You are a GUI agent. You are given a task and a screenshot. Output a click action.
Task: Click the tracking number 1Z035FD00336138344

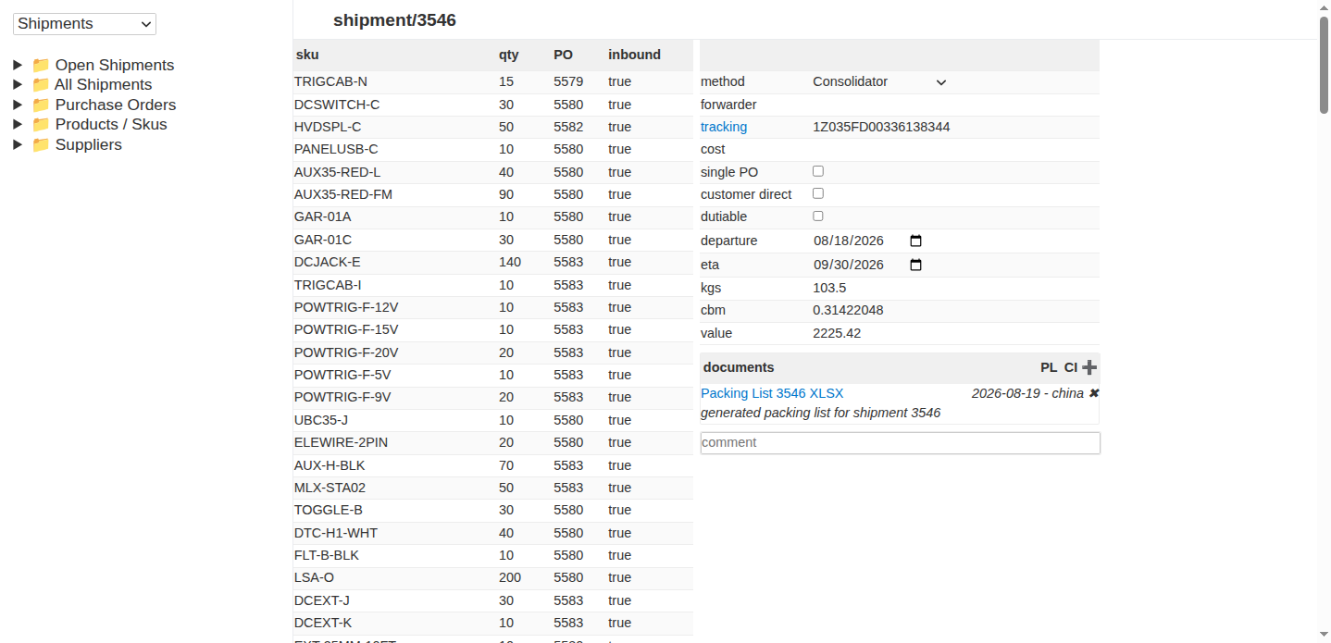[x=881, y=127]
